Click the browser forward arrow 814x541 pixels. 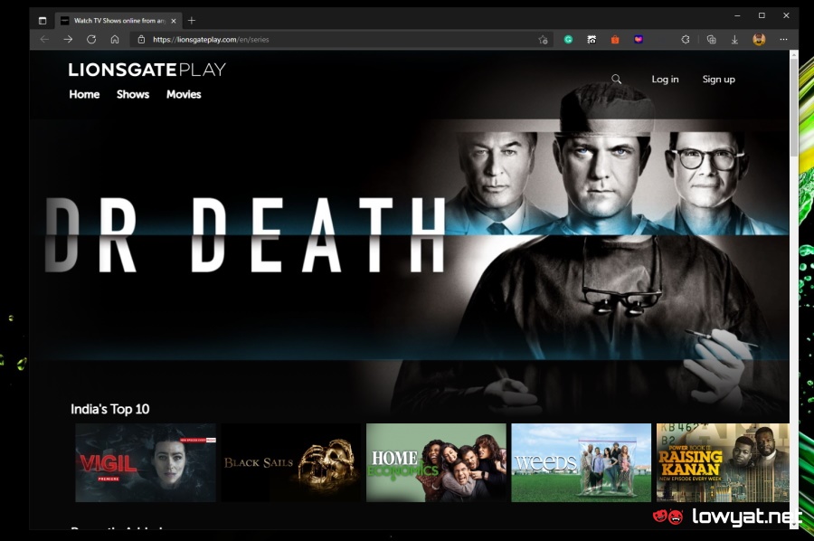68,40
